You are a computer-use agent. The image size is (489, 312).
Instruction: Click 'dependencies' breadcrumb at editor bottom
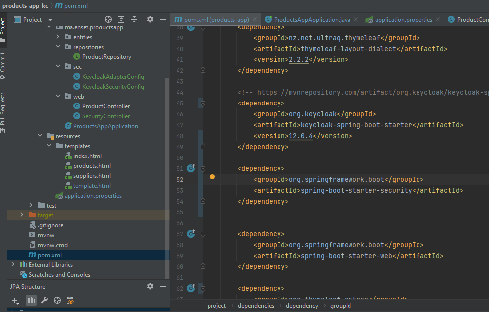click(x=256, y=306)
